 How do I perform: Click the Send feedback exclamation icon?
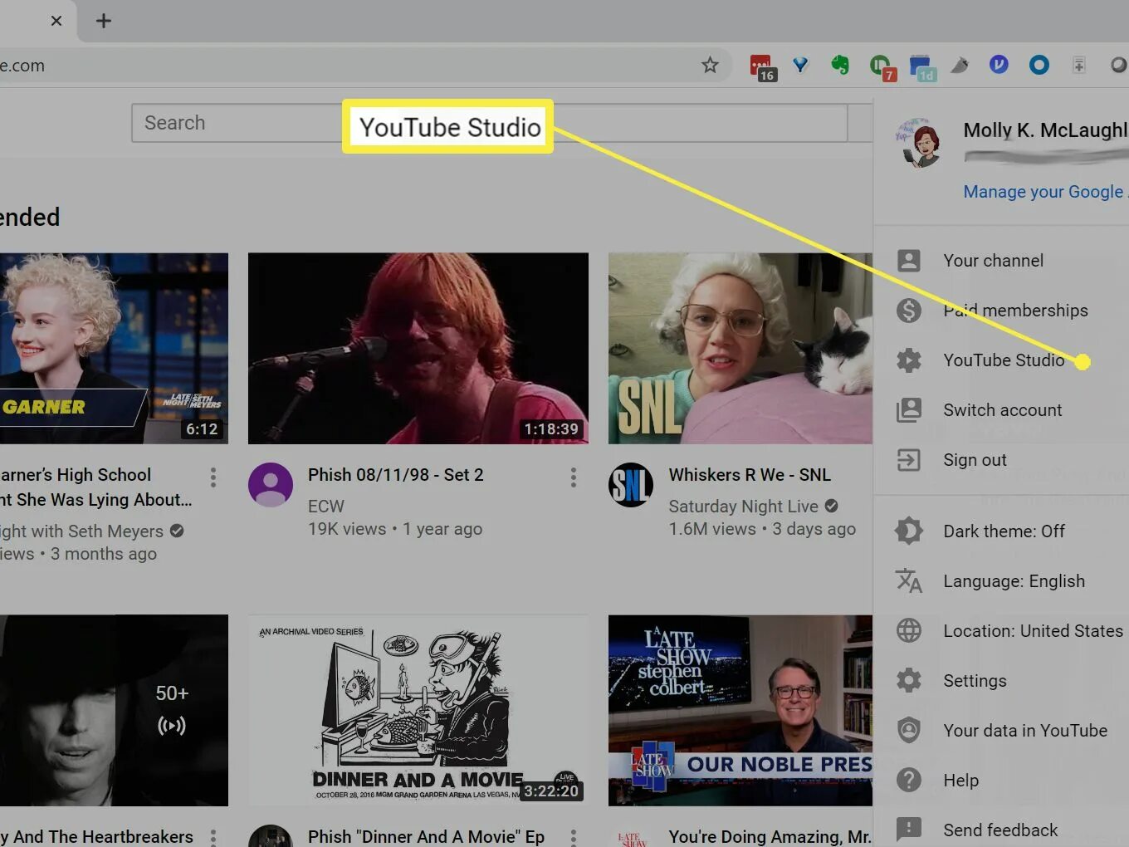coord(909,829)
